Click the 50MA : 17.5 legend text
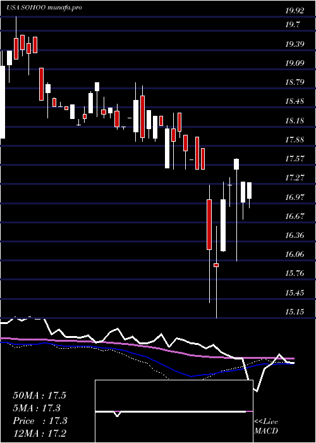This screenshot has width=316, height=443. (x=39, y=396)
